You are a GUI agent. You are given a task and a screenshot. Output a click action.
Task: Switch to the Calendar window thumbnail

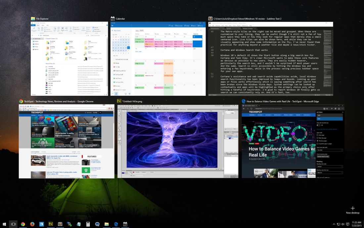[x=158, y=59]
